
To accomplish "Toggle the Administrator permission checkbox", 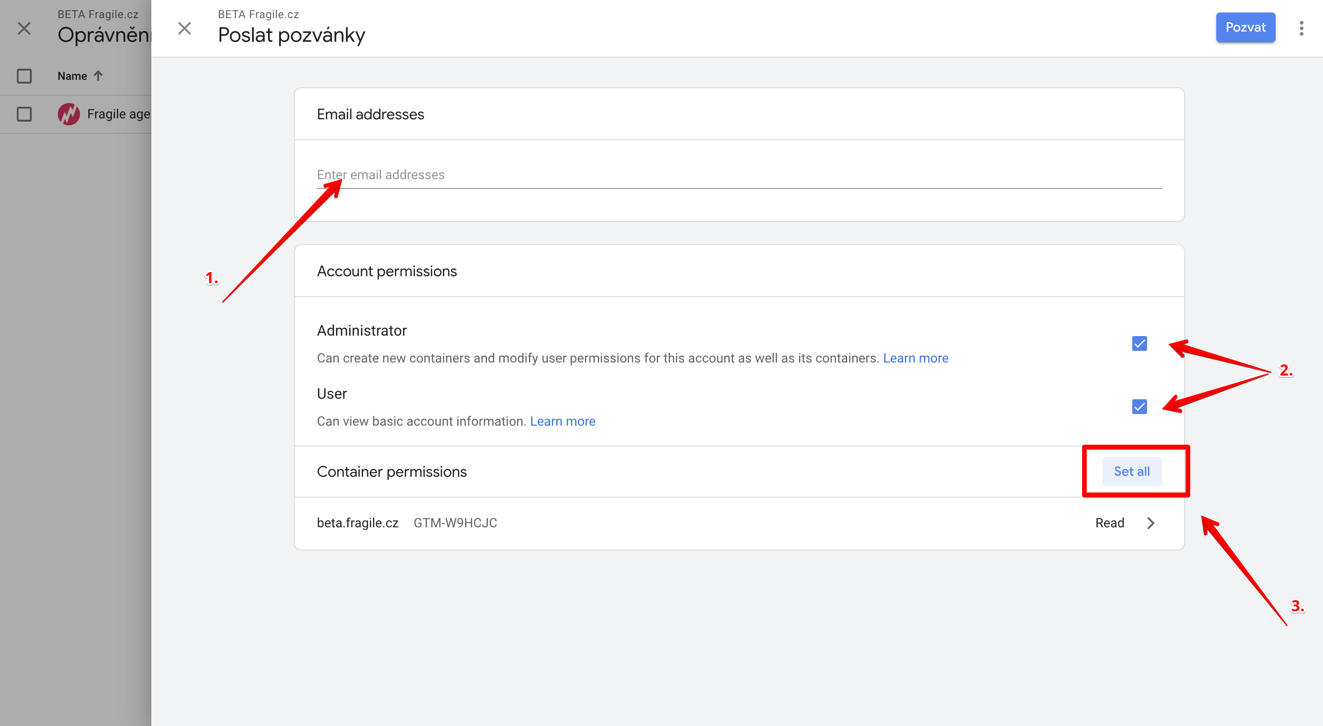I will click(x=1139, y=344).
